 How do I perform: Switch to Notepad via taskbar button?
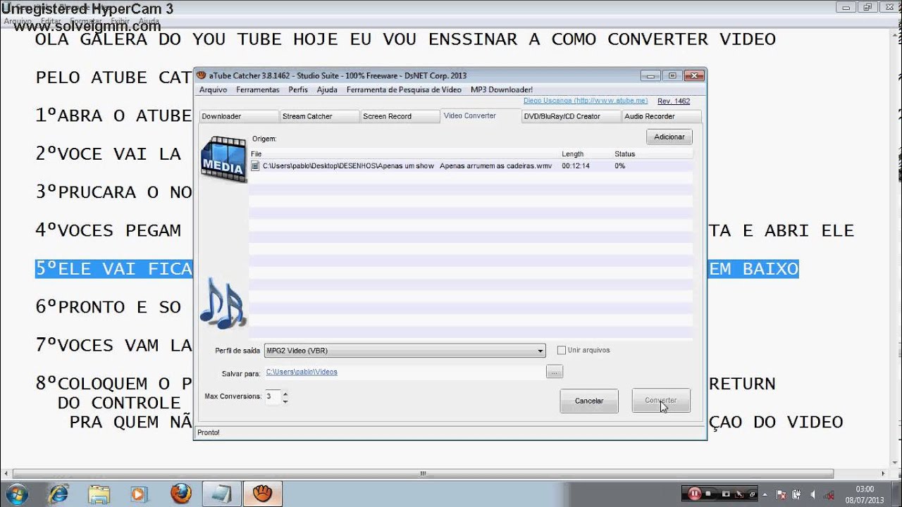[221, 494]
